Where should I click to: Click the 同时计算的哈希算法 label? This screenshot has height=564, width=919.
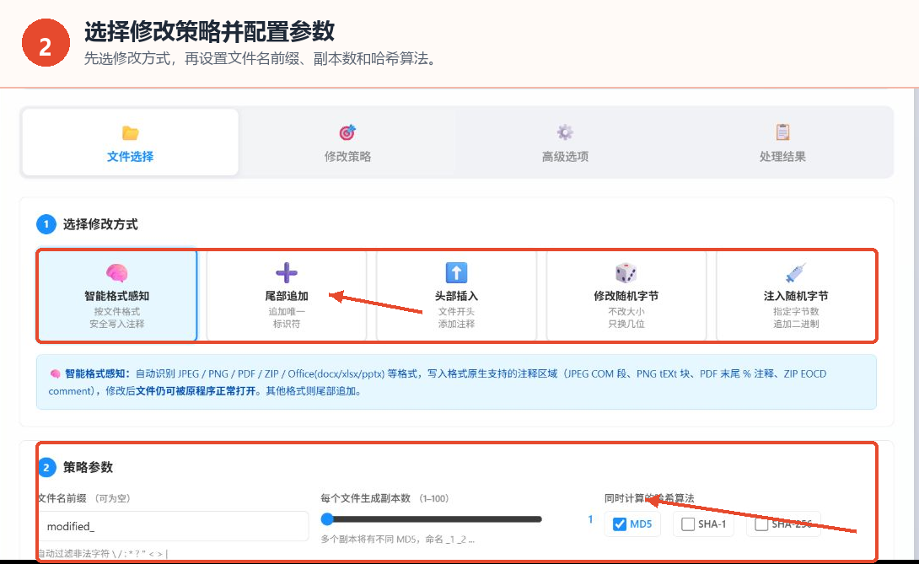(x=649, y=498)
